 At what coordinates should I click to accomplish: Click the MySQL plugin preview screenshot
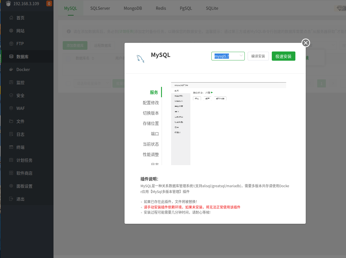[229, 124]
